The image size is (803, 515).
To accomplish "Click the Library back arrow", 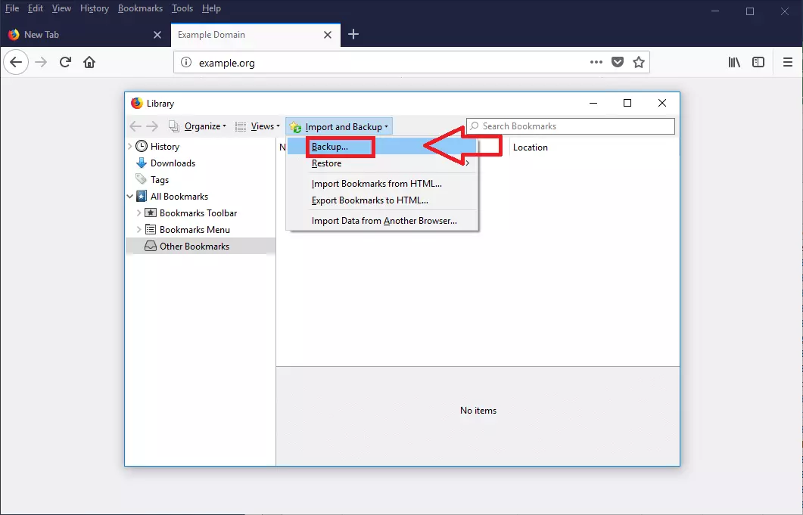I will click(135, 126).
